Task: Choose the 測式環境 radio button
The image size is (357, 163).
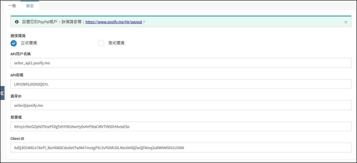Action: point(101,43)
